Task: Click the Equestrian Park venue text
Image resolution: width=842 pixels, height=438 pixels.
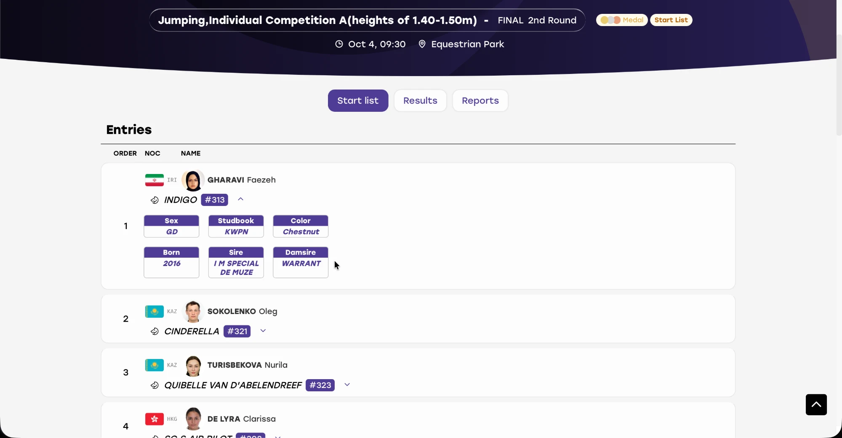Action: click(467, 44)
